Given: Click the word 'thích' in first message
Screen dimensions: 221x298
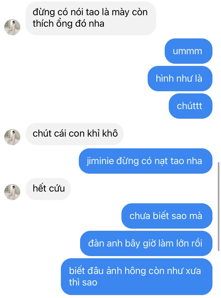Looking at the screenshot, I should pos(43,23).
